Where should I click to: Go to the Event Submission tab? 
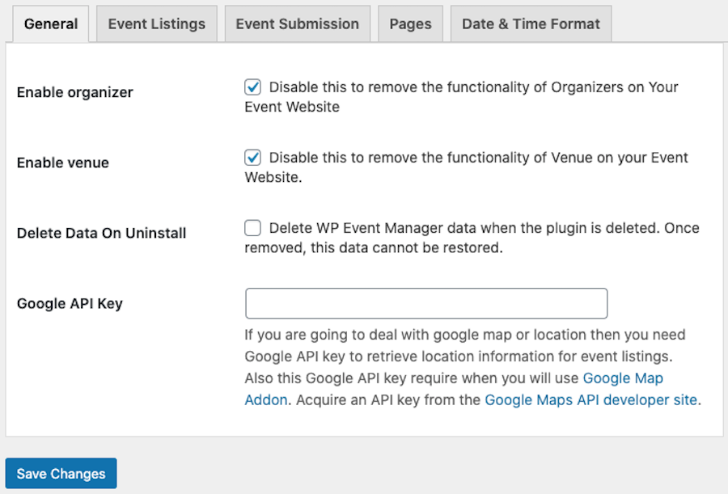click(x=297, y=23)
